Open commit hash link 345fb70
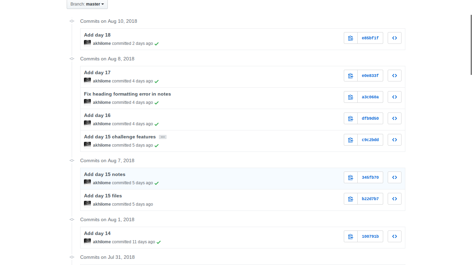 (370, 177)
